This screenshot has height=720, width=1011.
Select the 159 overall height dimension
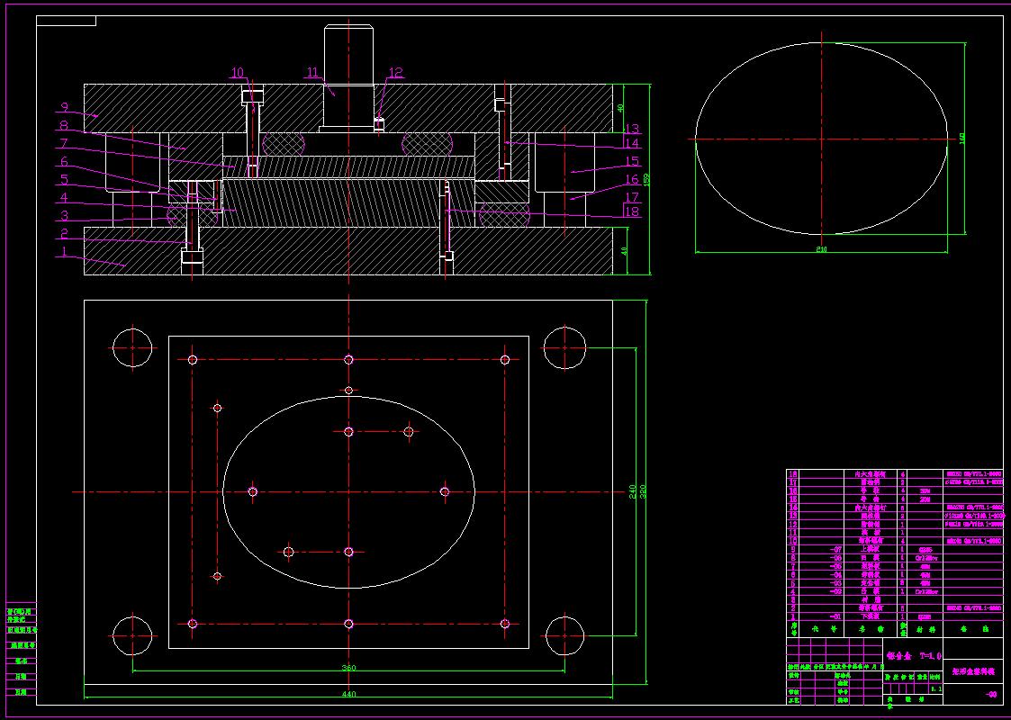click(x=646, y=180)
